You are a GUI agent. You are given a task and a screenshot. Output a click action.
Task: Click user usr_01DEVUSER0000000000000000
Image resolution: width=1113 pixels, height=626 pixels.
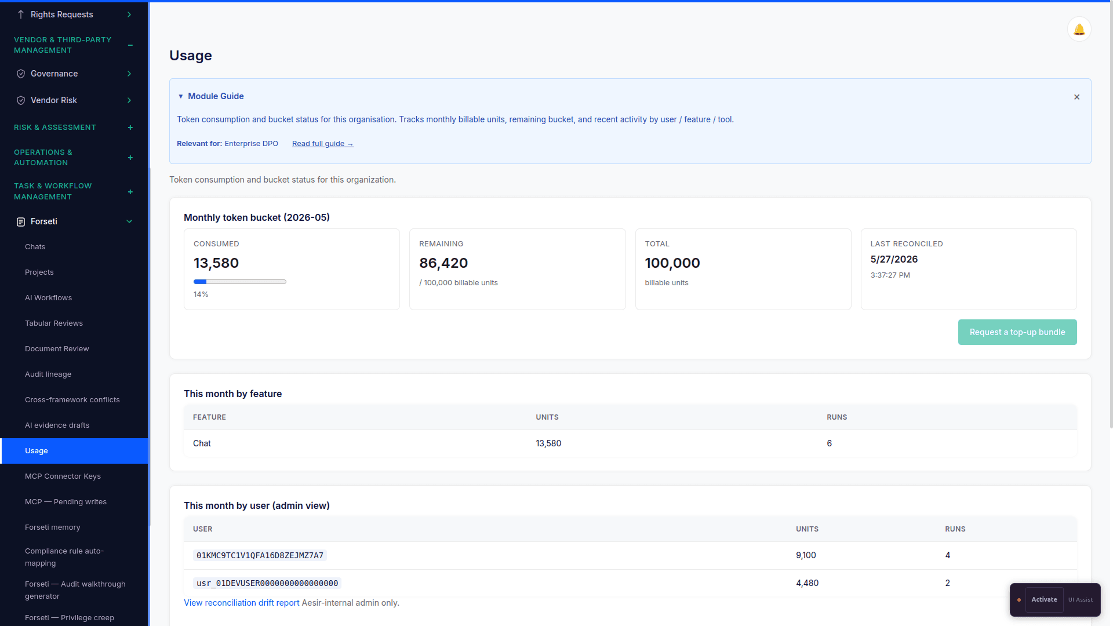point(267,583)
